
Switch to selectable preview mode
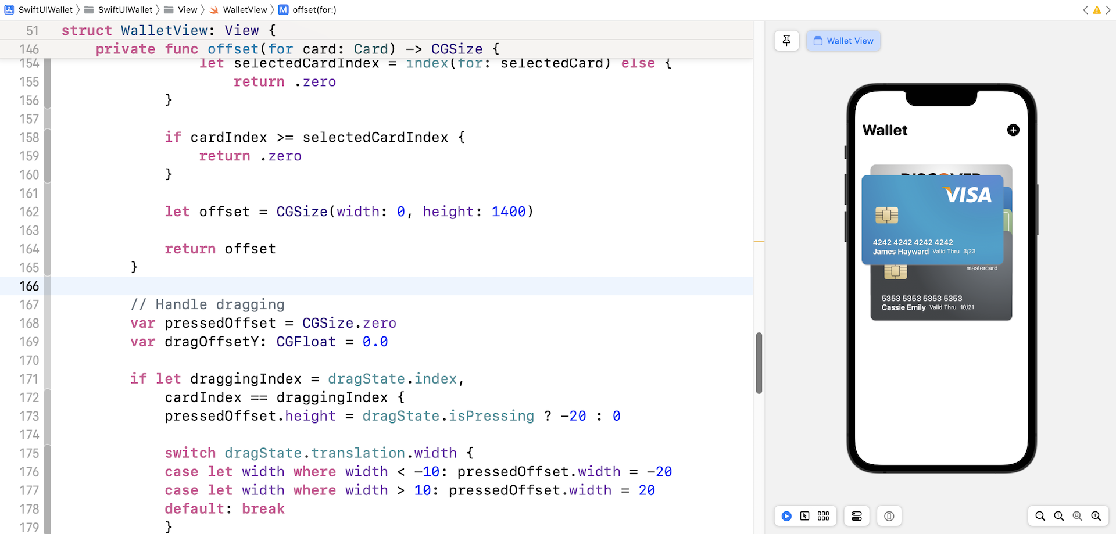(805, 516)
